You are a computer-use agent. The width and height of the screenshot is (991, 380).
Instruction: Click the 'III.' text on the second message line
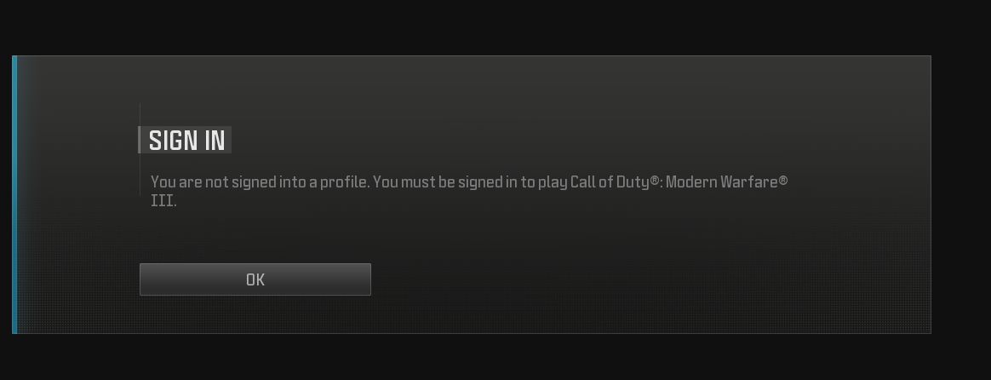tap(163, 201)
